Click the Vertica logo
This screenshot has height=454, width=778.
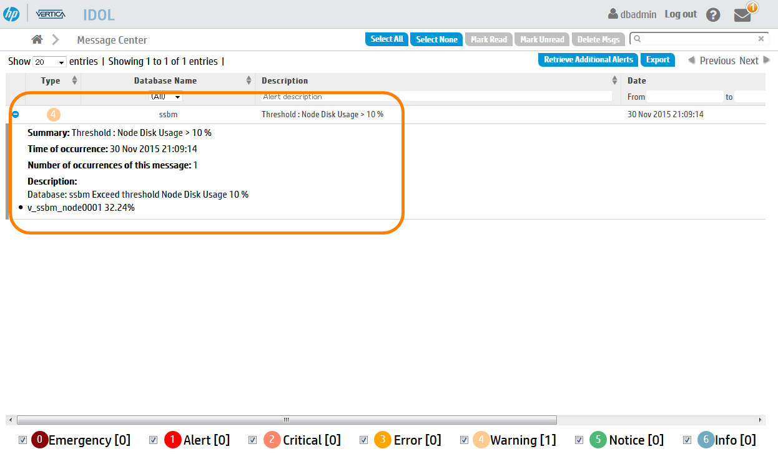point(51,14)
